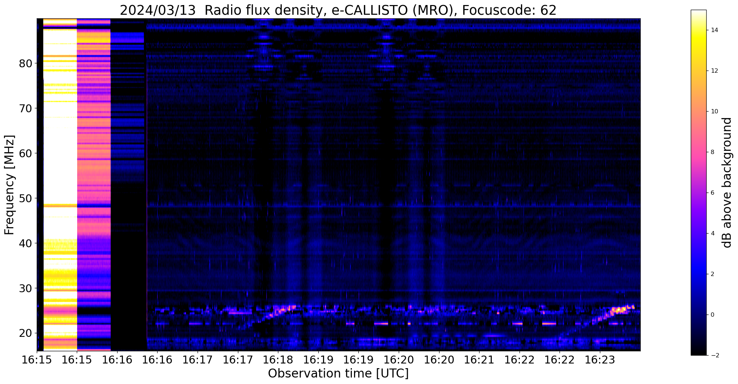Click the 20 tick on the frequency axis
The image size is (738, 384).
26,334
